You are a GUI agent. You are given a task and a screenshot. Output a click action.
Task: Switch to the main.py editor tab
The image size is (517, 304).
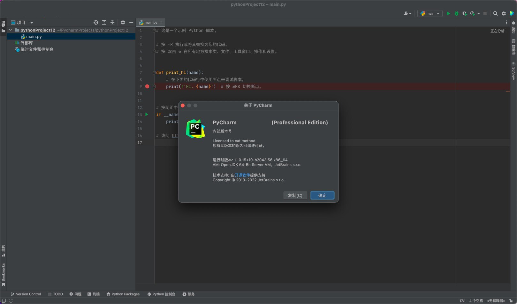coord(151,22)
